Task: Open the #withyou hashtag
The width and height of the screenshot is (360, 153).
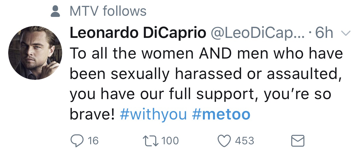Action: pyautogui.click(x=154, y=115)
